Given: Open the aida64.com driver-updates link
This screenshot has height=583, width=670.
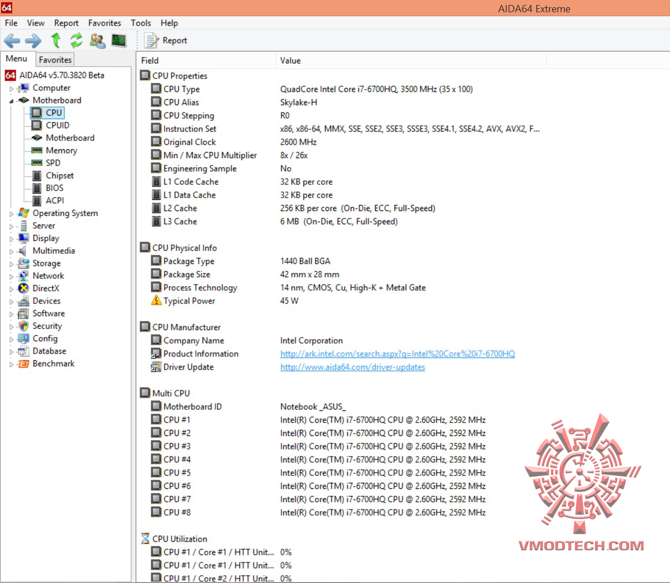Looking at the screenshot, I should click(x=352, y=367).
